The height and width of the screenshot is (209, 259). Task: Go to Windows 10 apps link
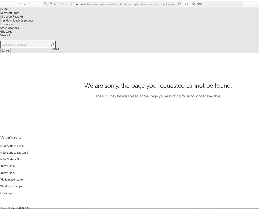point(11,186)
